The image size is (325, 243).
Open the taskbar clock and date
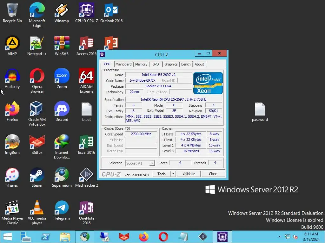(311, 237)
